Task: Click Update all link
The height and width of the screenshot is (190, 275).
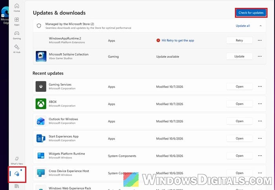Action: coord(243,26)
